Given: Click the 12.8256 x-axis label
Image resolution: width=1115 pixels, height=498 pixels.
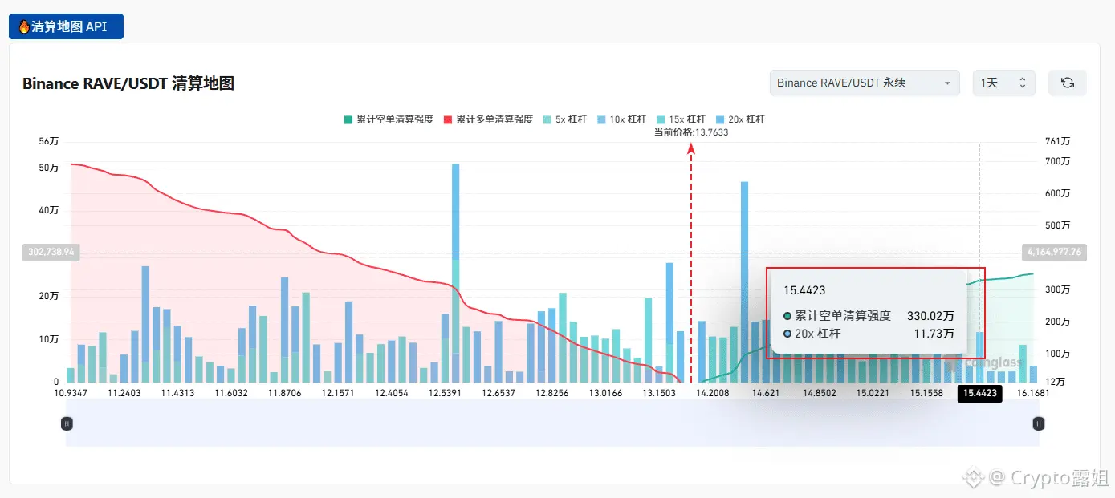Looking at the screenshot, I should point(551,393).
